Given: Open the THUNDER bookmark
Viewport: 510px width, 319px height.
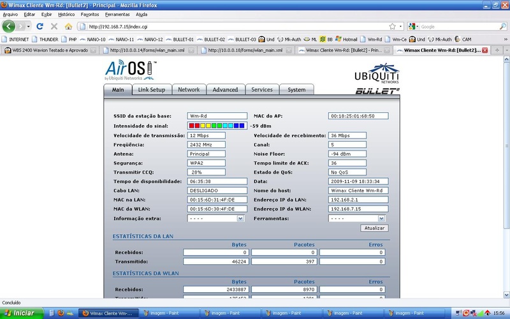Looking at the screenshot, I should [x=45, y=40].
